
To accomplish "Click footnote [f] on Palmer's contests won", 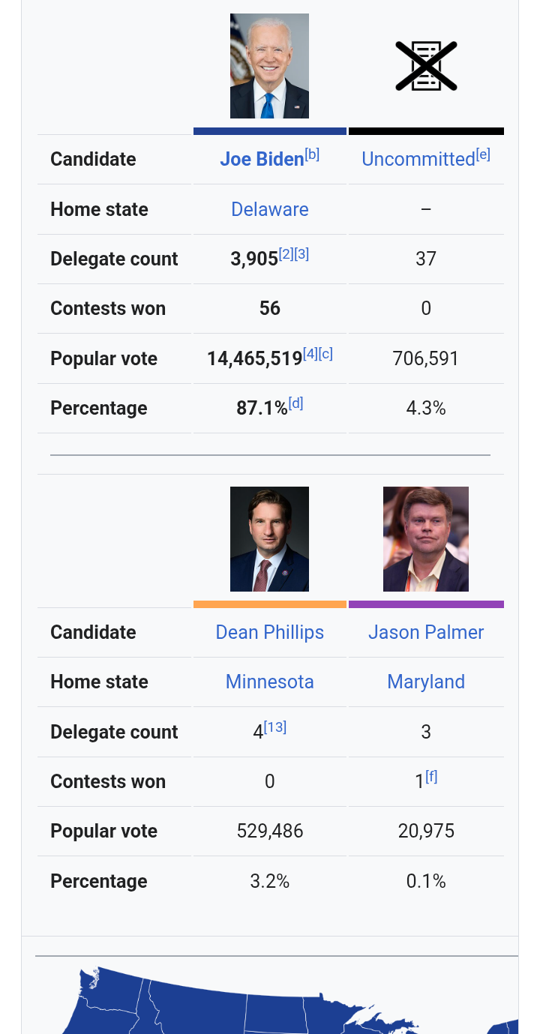I will 431,777.
